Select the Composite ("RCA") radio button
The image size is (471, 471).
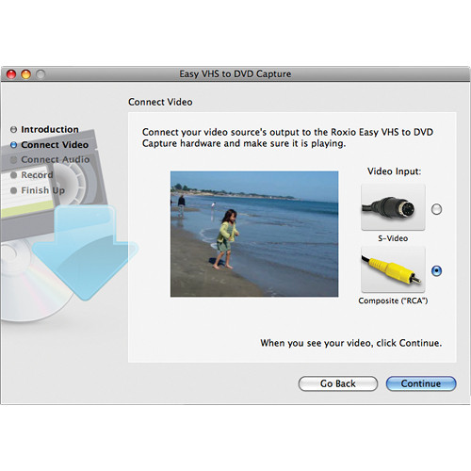[x=436, y=270]
